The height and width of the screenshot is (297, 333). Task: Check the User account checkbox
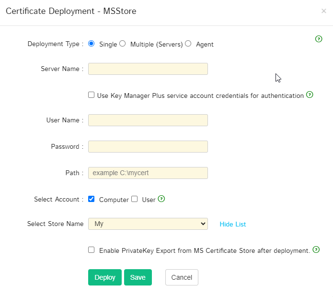(135, 199)
